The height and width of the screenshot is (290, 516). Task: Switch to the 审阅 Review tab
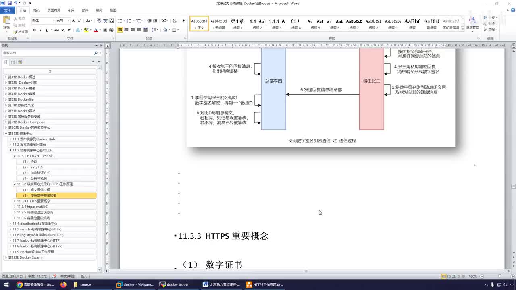pyautogui.click(x=99, y=10)
